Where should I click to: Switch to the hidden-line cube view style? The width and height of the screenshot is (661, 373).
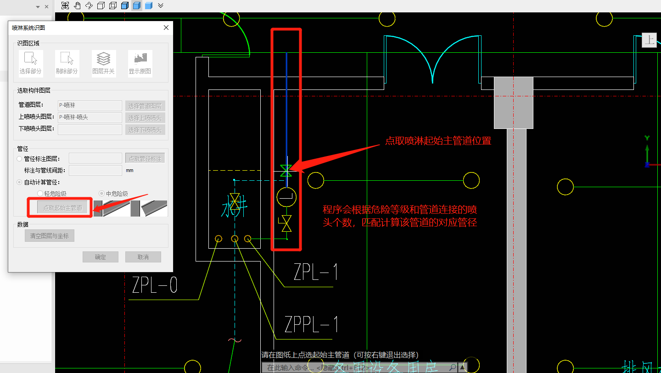click(x=101, y=6)
